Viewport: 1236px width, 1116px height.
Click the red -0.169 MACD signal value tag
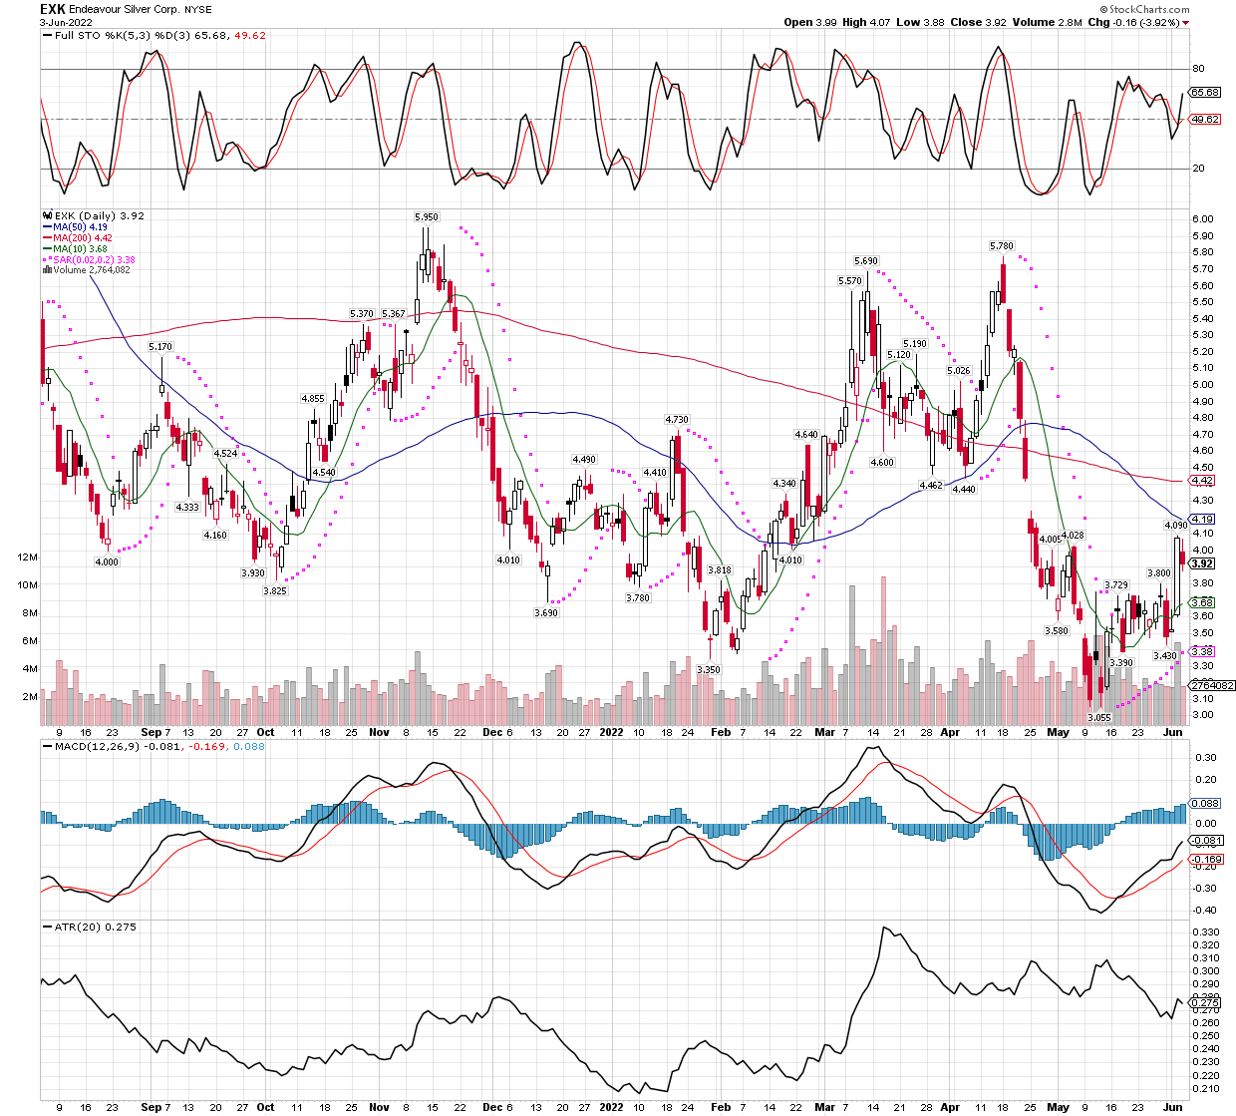1208,859
